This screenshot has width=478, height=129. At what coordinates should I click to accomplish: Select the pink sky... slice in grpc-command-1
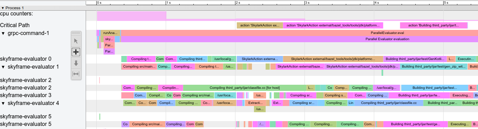pos(109,39)
